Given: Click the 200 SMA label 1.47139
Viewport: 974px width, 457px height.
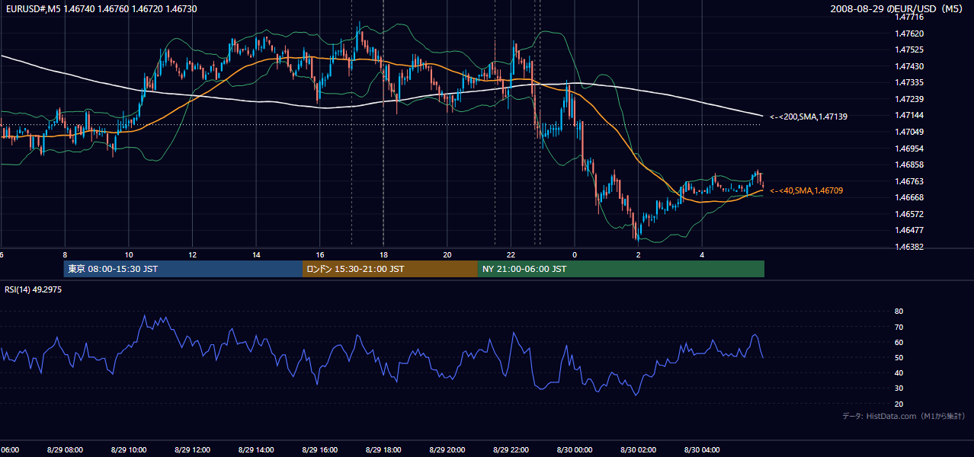Looking at the screenshot, I should [809, 117].
